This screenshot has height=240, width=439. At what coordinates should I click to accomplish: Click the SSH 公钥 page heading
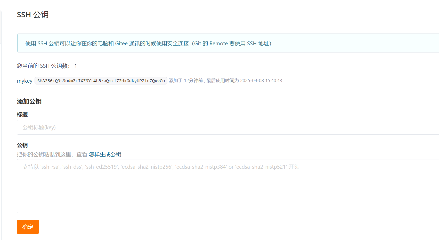point(33,15)
